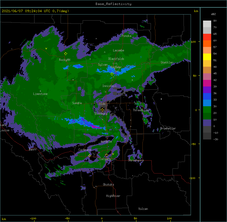Viewport: 227px width, 222px height.
Task: Click the Vulcan city label
Action: [x=143, y=209]
